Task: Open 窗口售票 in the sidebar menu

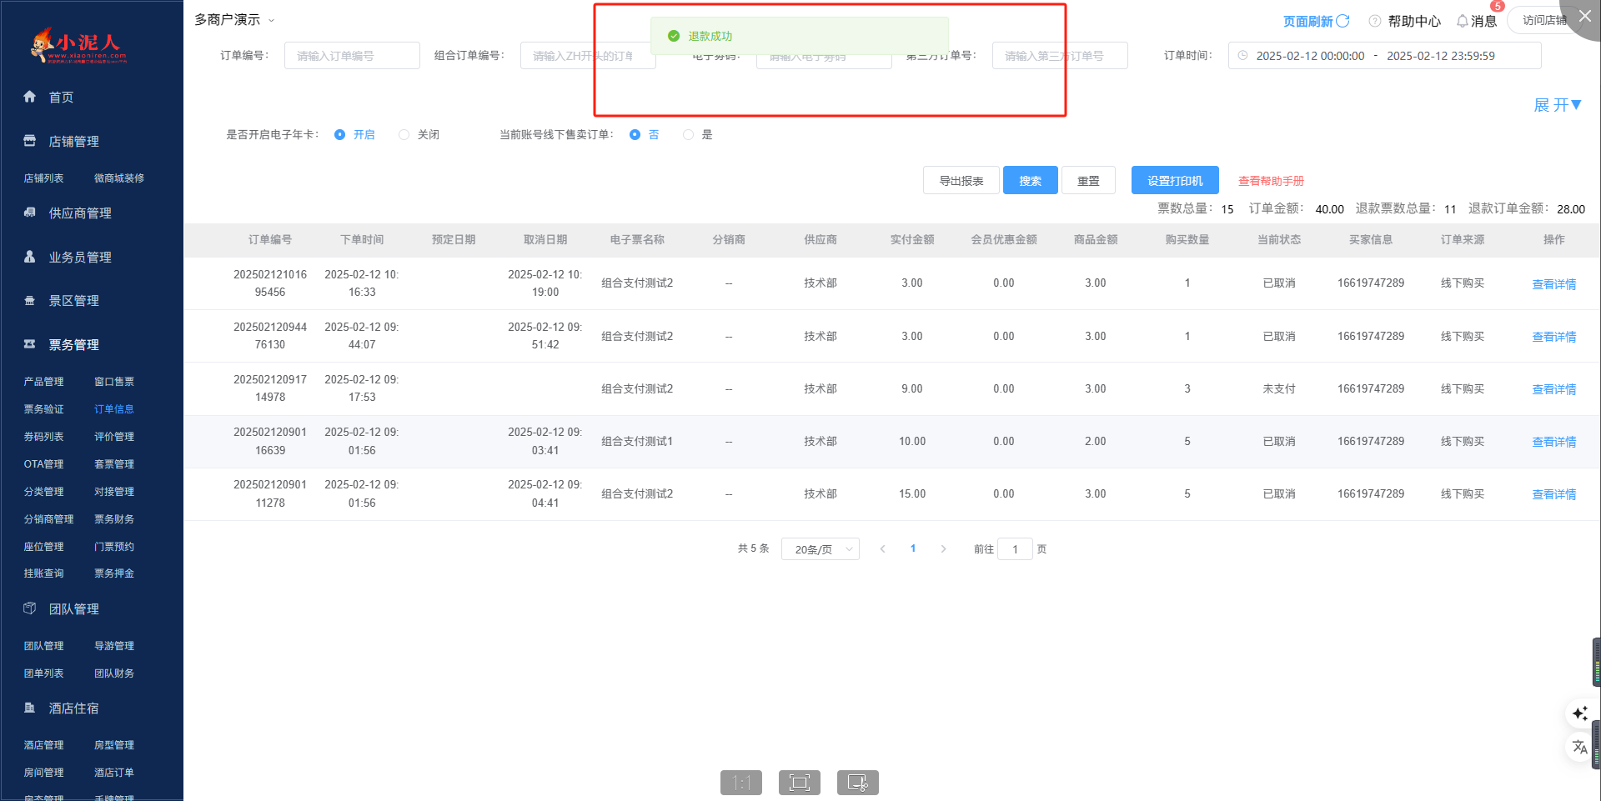Action: point(114,382)
